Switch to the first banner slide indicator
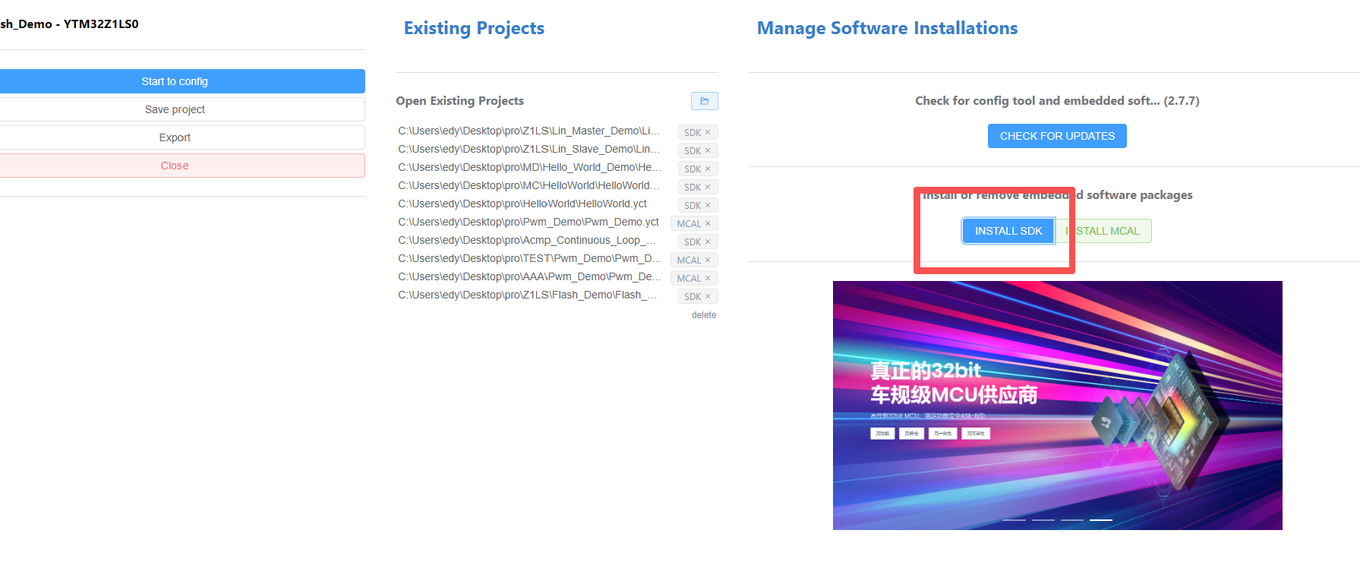1360x565 pixels. [1014, 519]
